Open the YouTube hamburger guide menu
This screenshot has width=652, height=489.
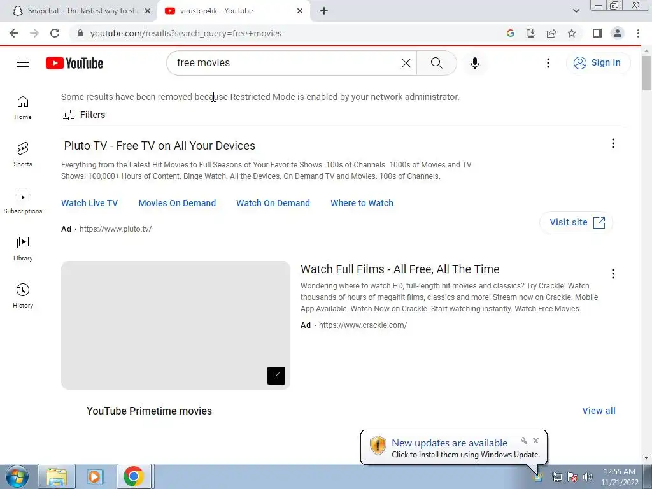23,63
